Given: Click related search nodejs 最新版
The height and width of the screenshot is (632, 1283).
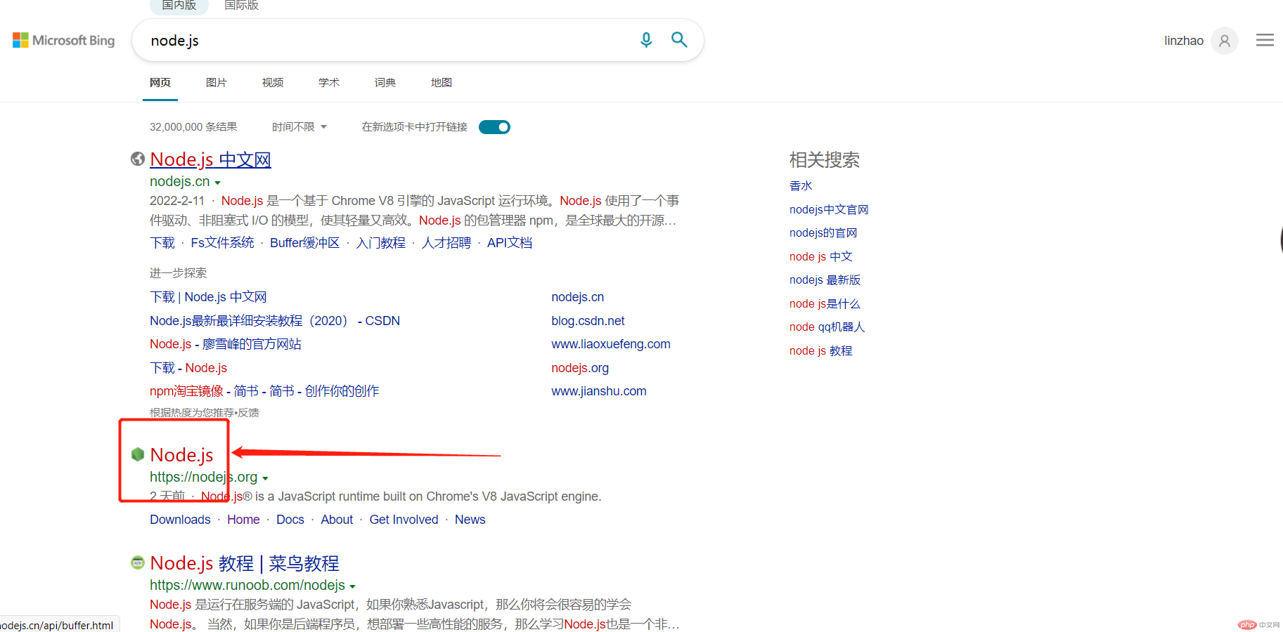Looking at the screenshot, I should (825, 280).
